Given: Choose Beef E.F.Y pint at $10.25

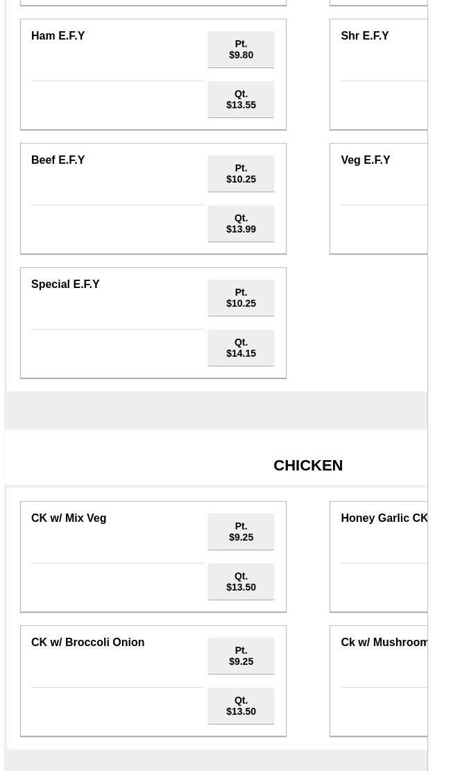Looking at the screenshot, I should tap(241, 173).
